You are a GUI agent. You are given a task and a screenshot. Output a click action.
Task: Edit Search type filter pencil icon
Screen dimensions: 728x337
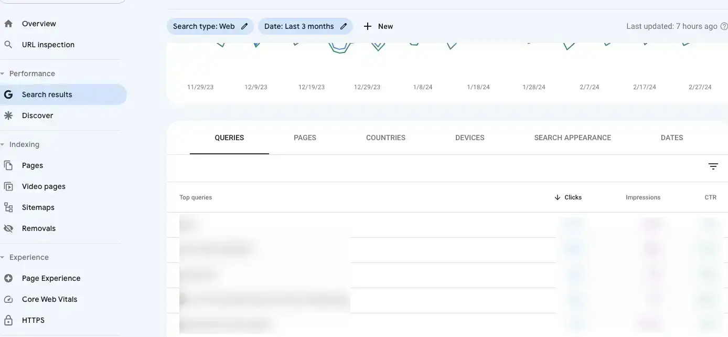244,26
